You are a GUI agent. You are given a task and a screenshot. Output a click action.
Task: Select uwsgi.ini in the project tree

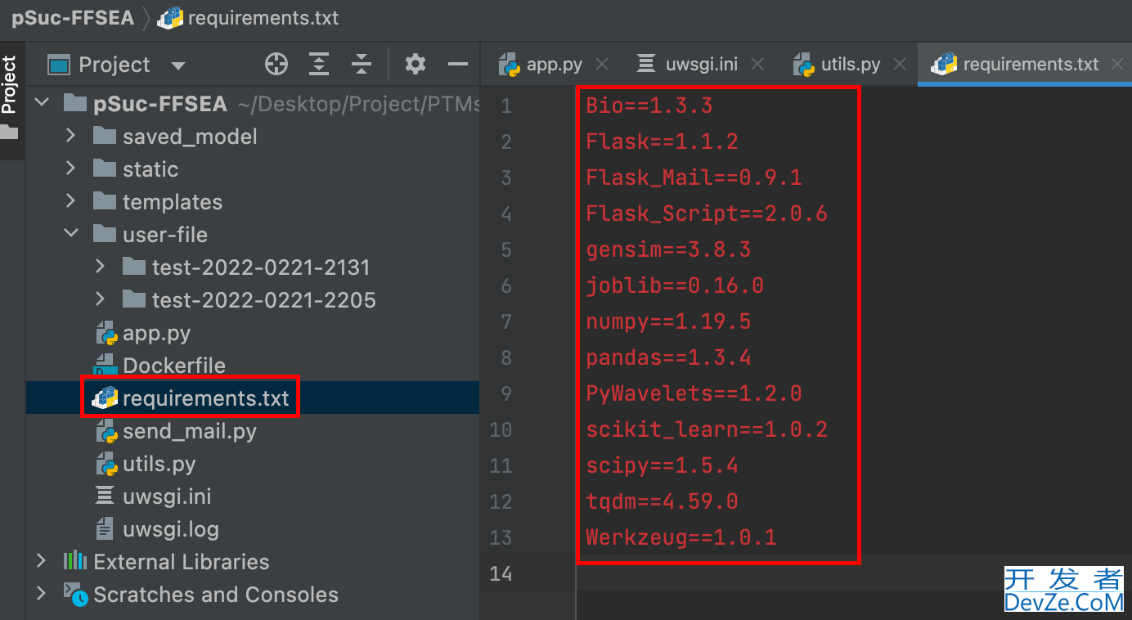(x=166, y=496)
